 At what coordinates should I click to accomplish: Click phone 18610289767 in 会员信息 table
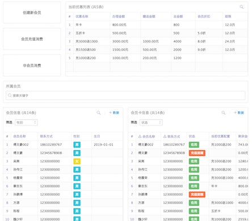(x=51, y=144)
